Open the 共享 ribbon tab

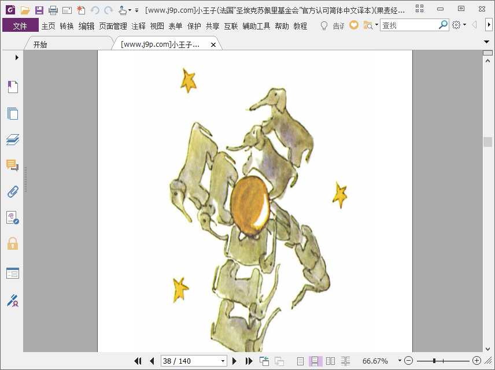[x=212, y=26]
